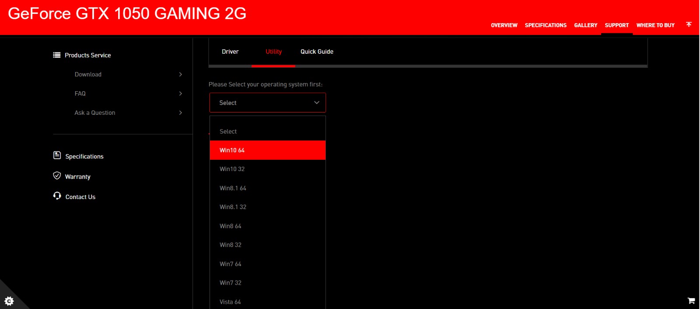700x309 pixels.
Task: Open the Download sidebar link
Action: pos(88,75)
